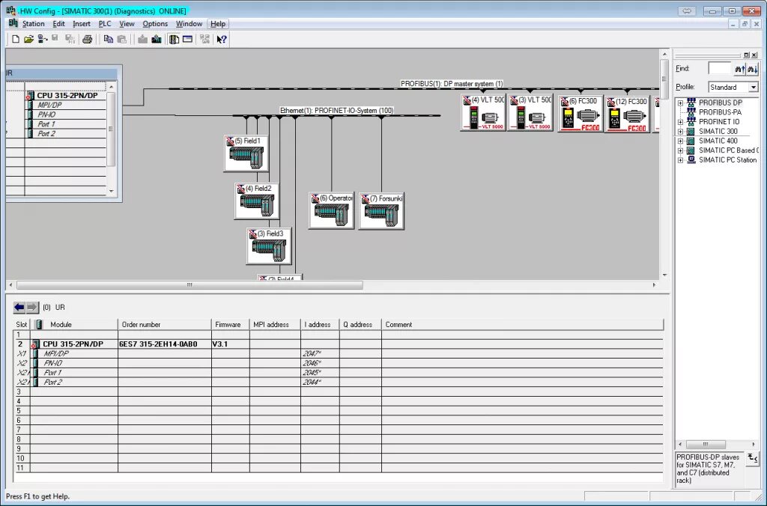Click the configuration table window icon
The height and width of the screenshot is (506, 767).
click(187, 39)
